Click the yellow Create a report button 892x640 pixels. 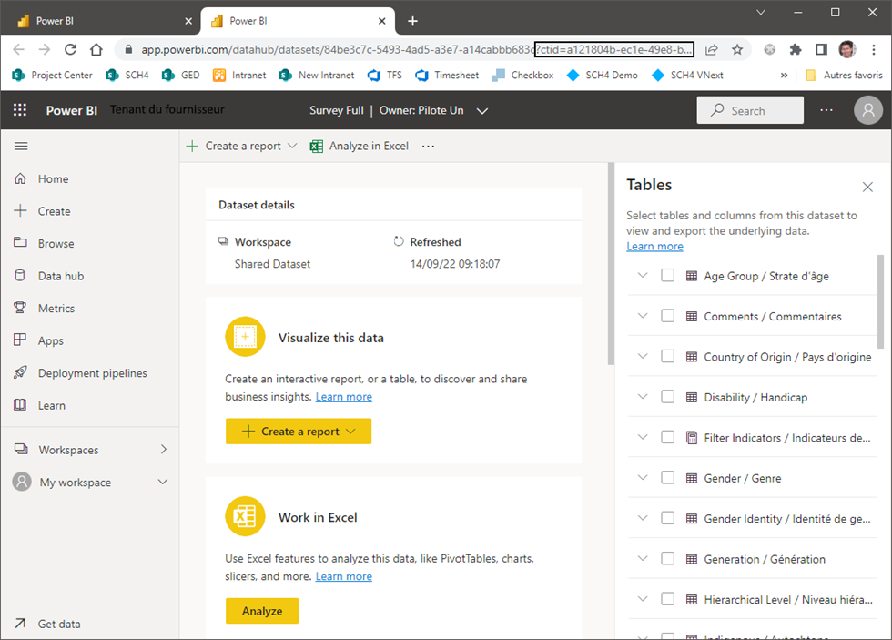[299, 432]
